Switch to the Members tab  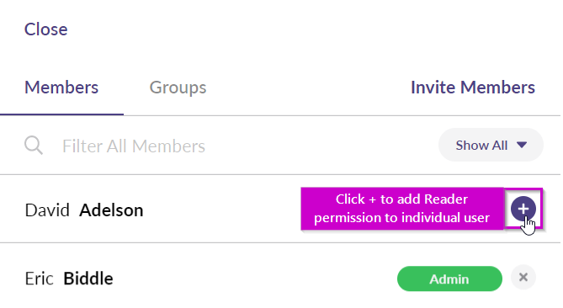[x=61, y=88]
